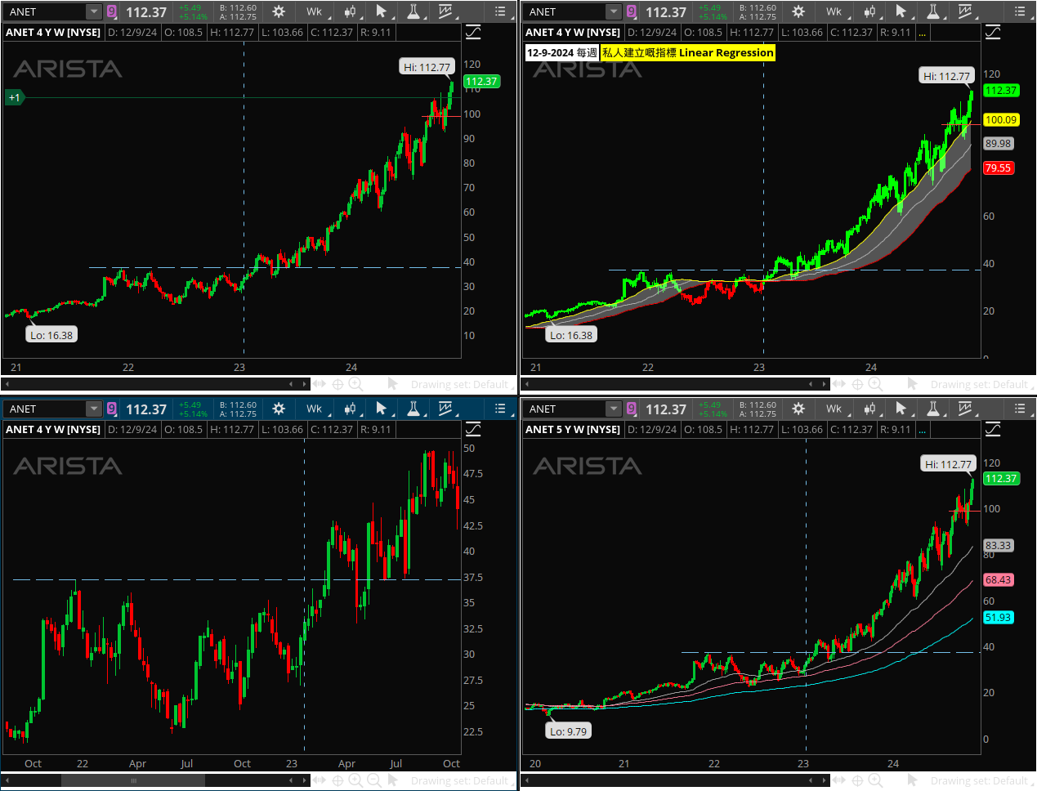Image resolution: width=1037 pixels, height=791 pixels.
Task: Click yellow 100.09 price label
Action: click(x=1000, y=119)
